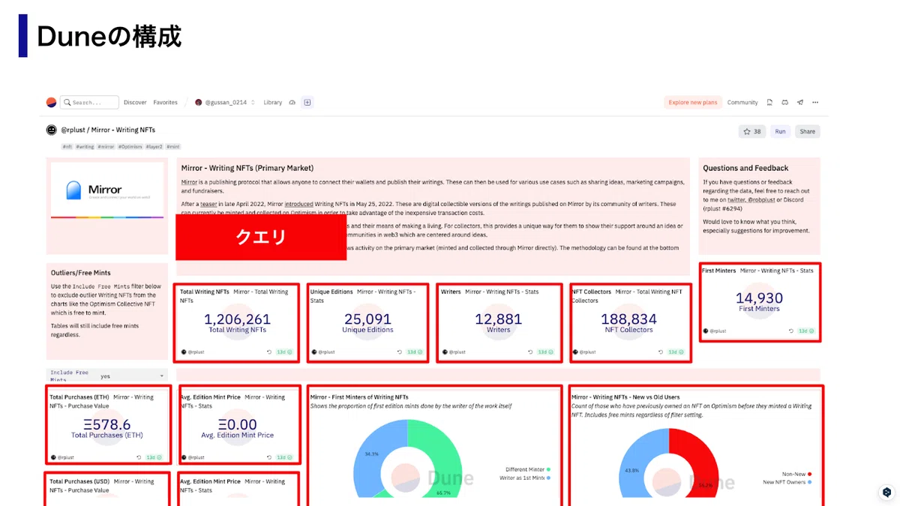Click the 1,206,261 Total Writing NFTs value
900x506 pixels.
pos(237,319)
